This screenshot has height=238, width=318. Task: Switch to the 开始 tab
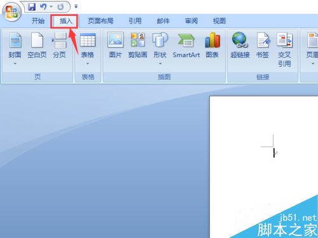(x=38, y=21)
